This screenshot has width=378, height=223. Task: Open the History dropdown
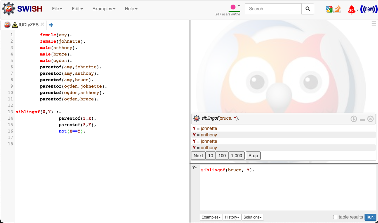point(232,217)
